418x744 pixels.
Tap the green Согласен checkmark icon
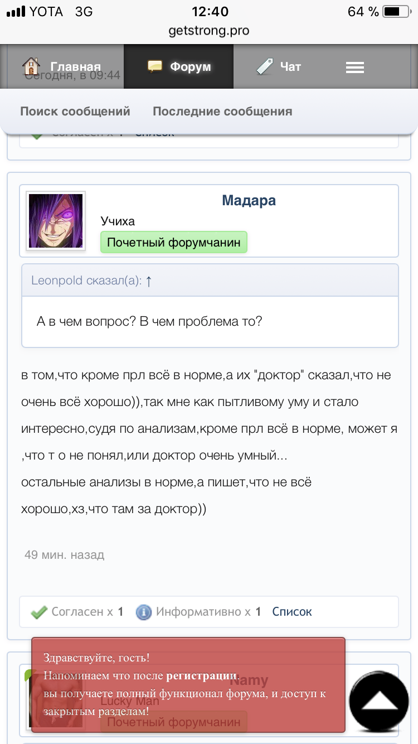click(x=39, y=612)
